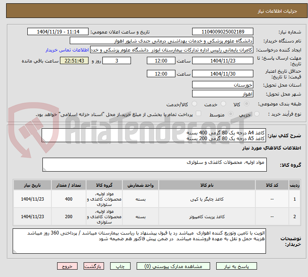Viewport: 308px width, 277px height.
Task: Click the بسته unit cell in row 2
Action: coord(140,217)
